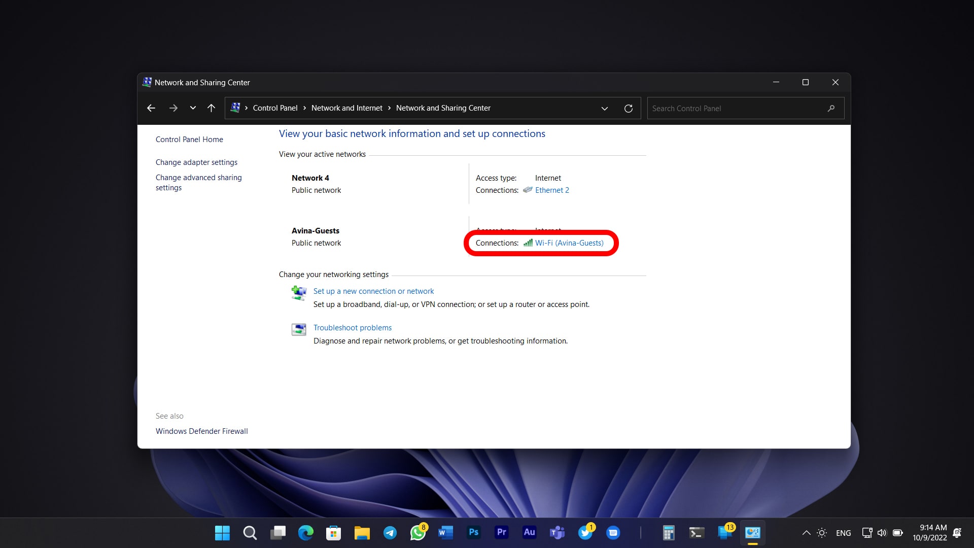
Task: Click the search magnifier icon
Action: 831,109
